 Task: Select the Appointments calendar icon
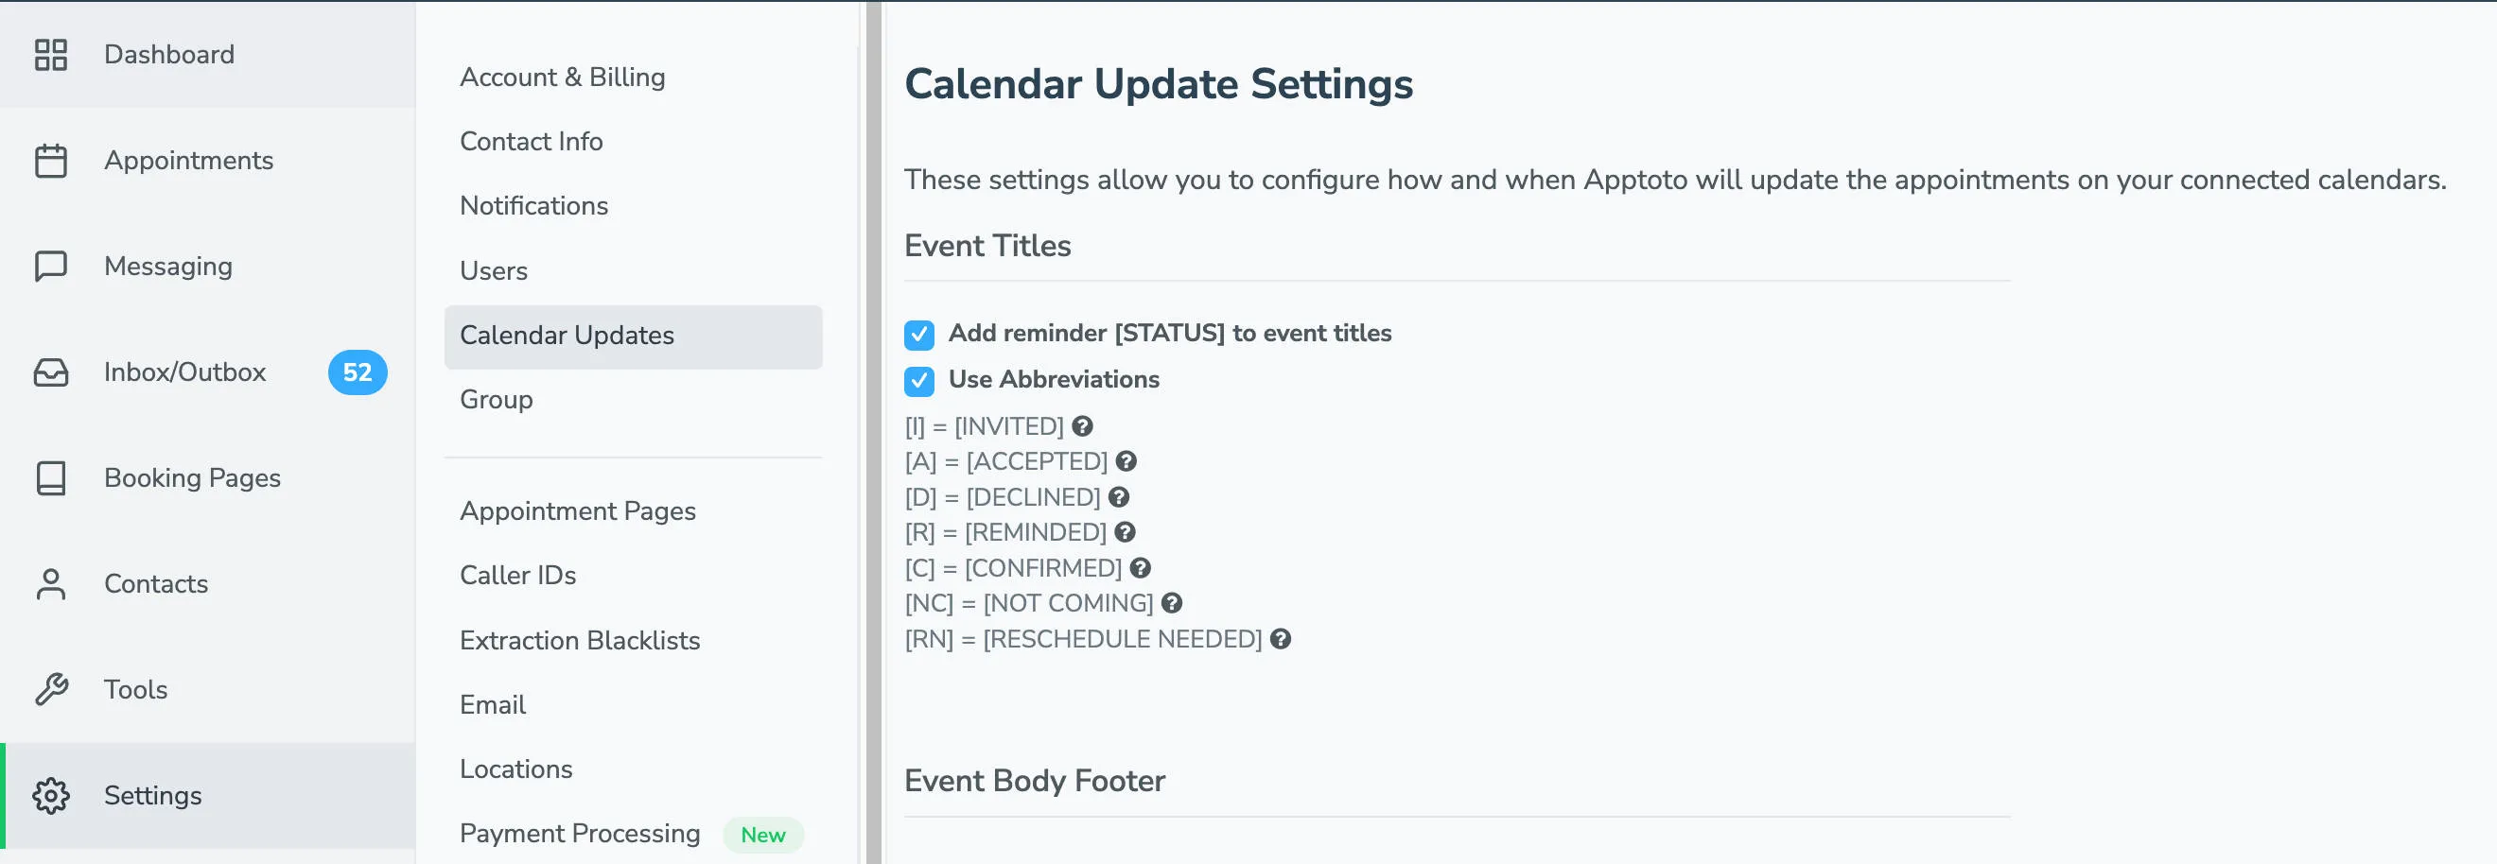coord(51,161)
